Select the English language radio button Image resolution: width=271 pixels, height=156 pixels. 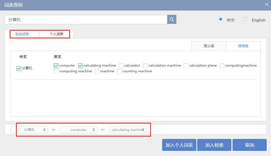246,19
